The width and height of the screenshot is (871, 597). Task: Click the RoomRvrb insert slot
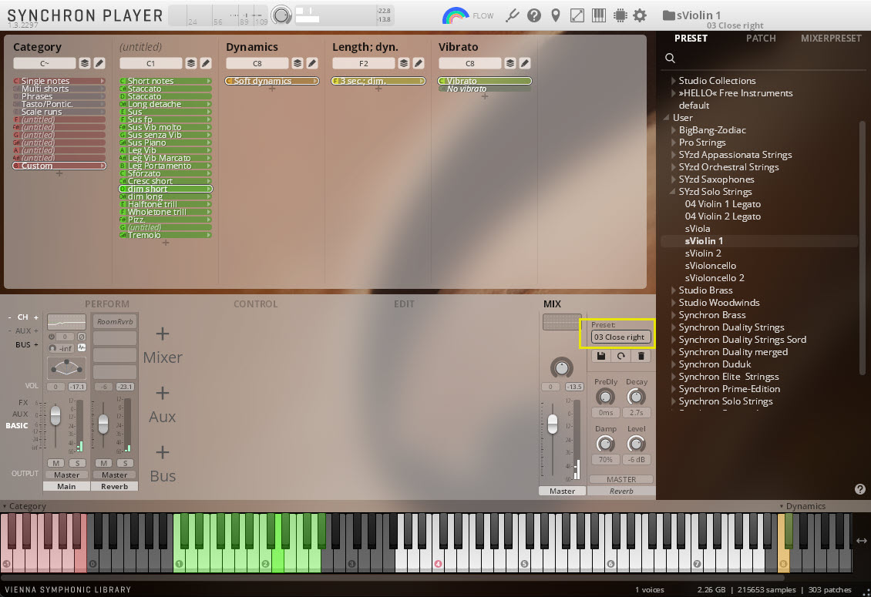coord(114,321)
